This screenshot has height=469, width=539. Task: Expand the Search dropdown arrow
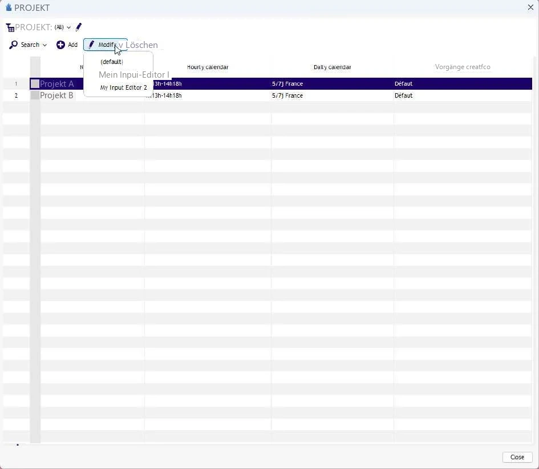[x=44, y=45]
